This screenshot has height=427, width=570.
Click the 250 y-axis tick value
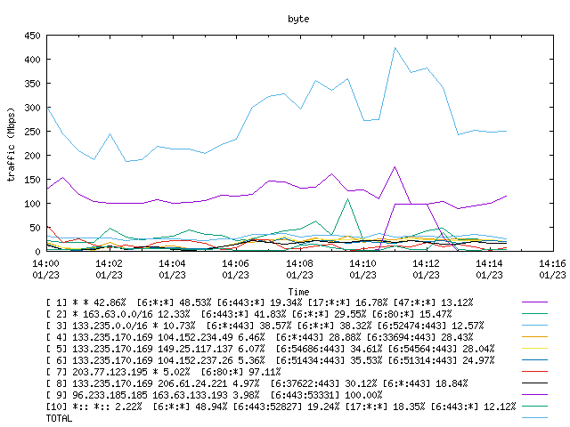click(32, 132)
